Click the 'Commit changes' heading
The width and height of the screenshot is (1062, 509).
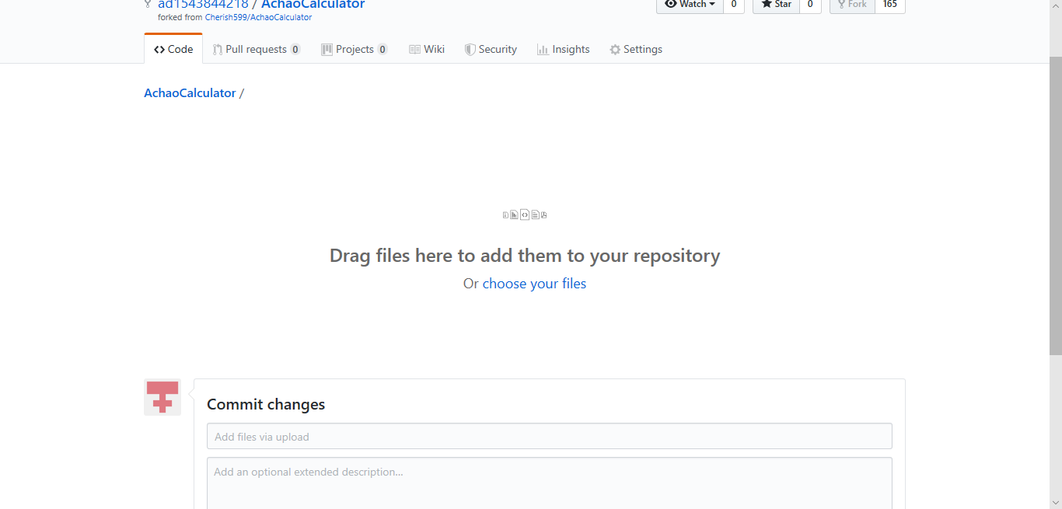point(266,404)
